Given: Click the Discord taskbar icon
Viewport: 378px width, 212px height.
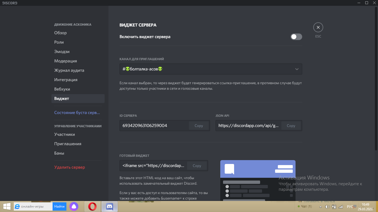Looking at the screenshot, I should [110, 206].
